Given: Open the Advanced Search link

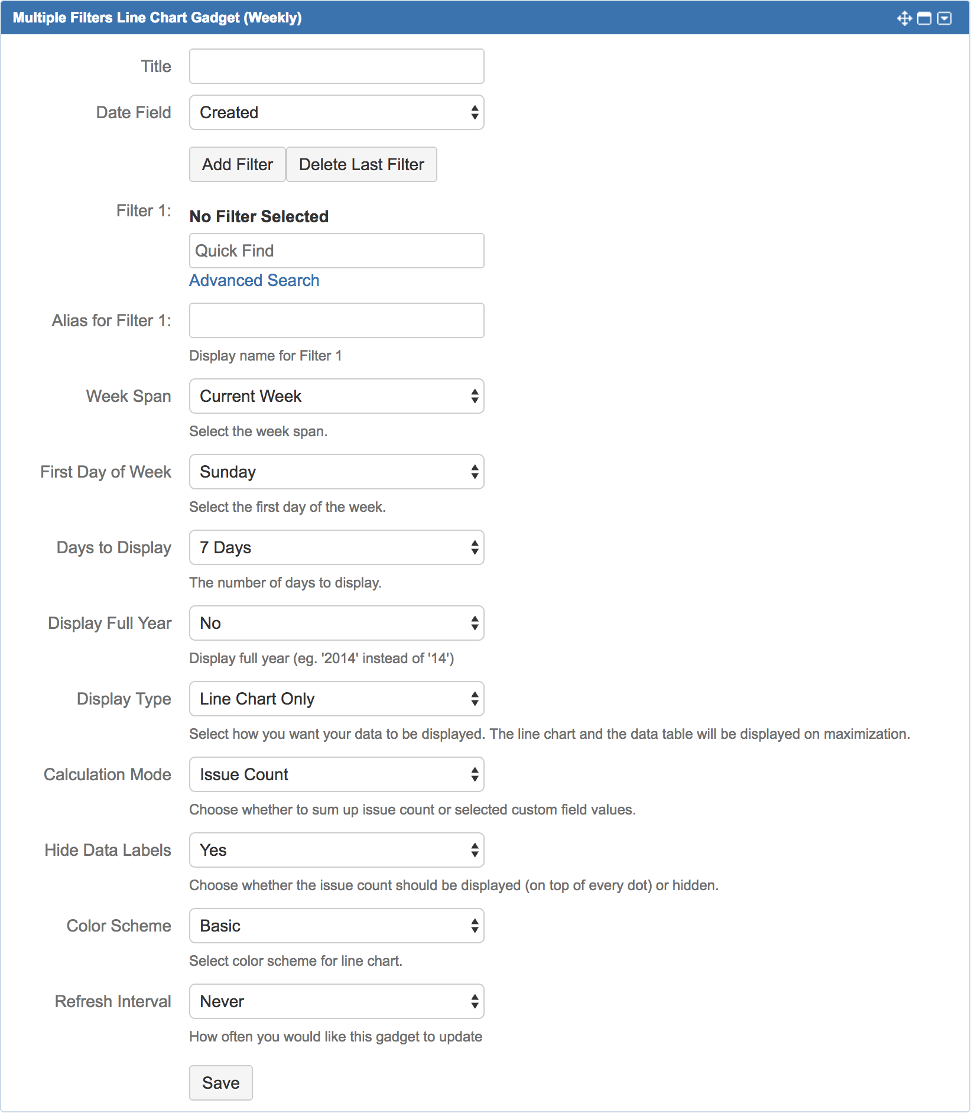Looking at the screenshot, I should (x=254, y=280).
